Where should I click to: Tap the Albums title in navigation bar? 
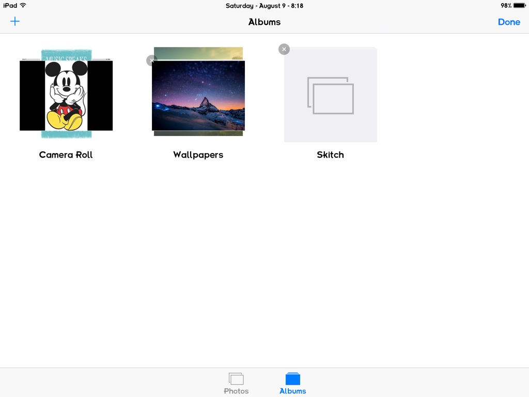(264, 22)
